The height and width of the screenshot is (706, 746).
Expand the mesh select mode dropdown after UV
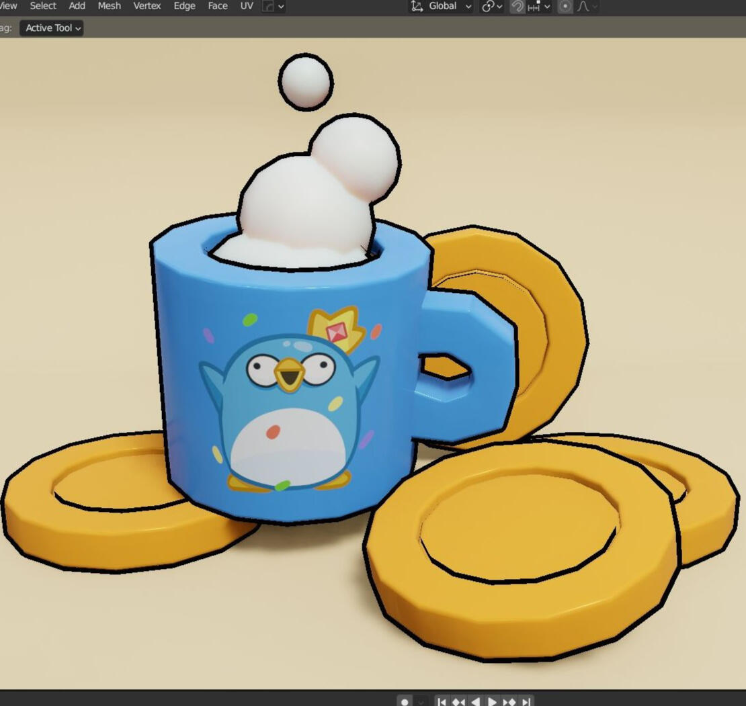tap(281, 6)
